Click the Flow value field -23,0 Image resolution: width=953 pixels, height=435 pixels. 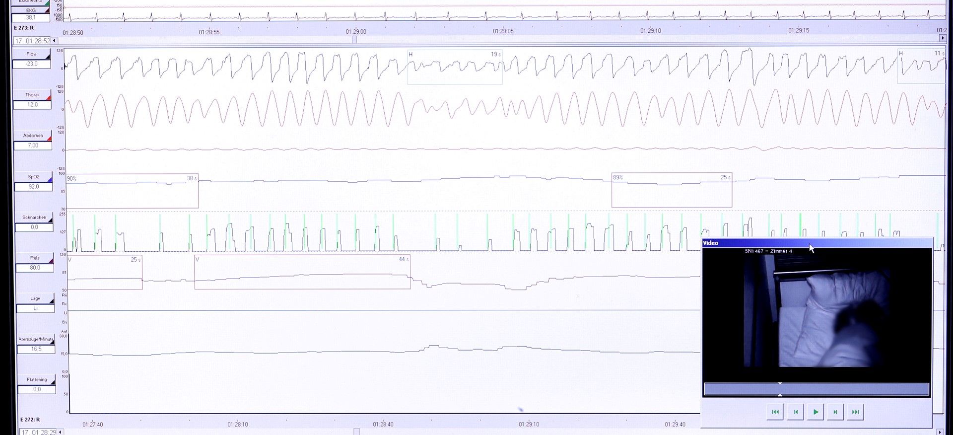(x=32, y=64)
